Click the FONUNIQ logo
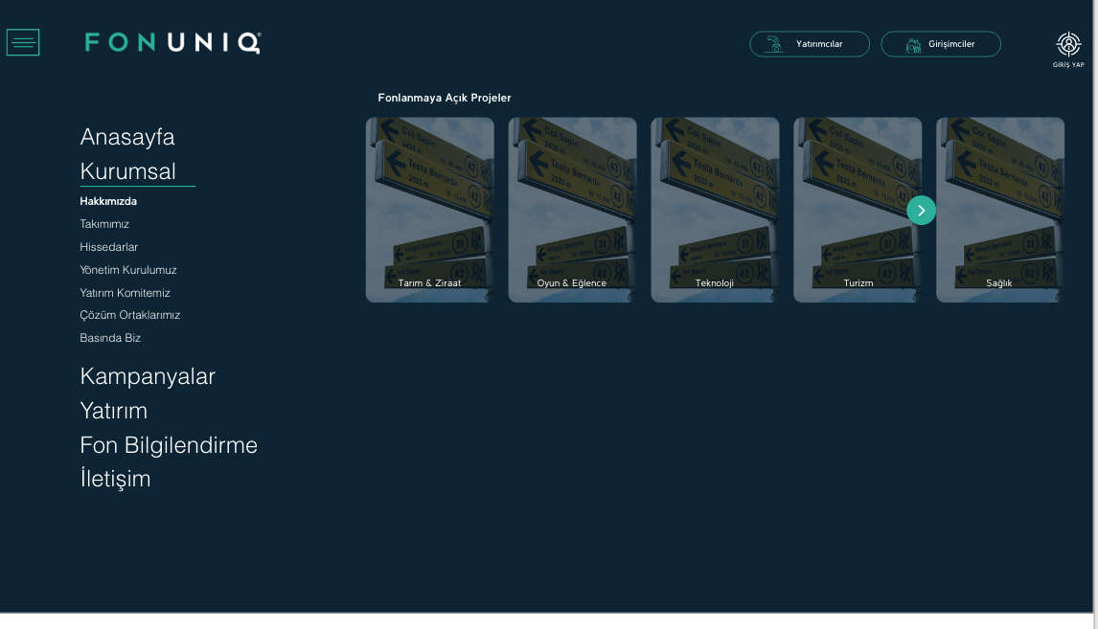 (172, 43)
